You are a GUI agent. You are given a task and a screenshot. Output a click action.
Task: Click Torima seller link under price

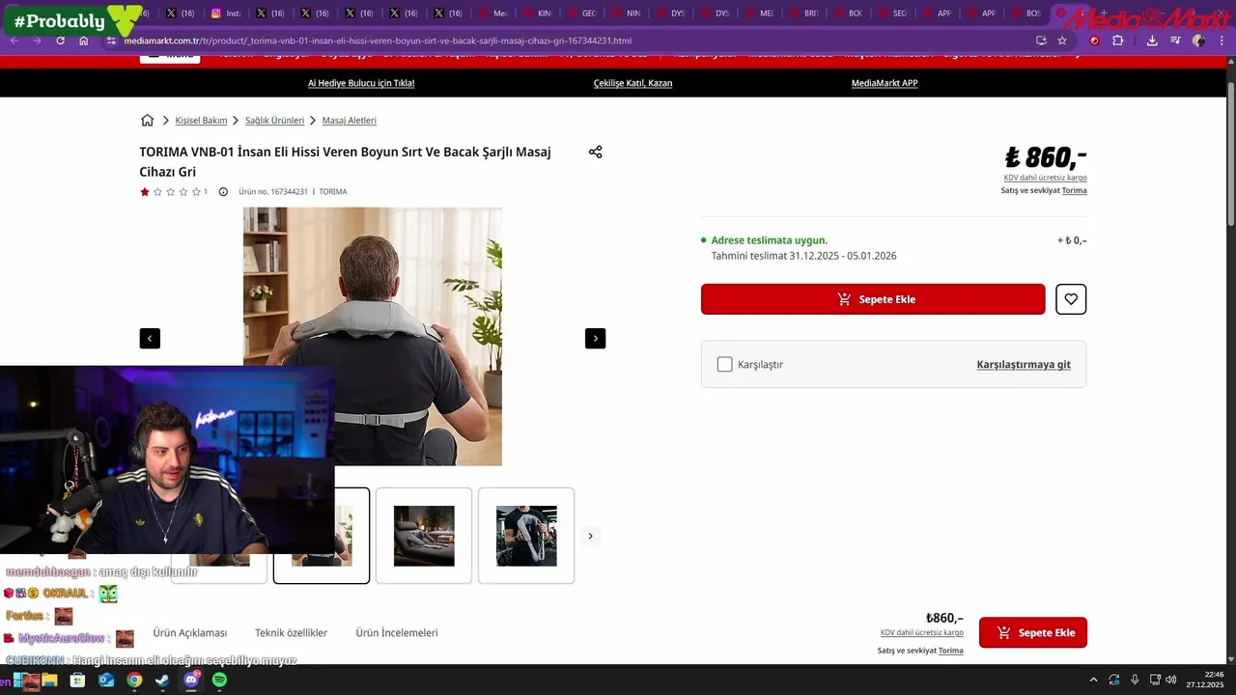click(1074, 191)
